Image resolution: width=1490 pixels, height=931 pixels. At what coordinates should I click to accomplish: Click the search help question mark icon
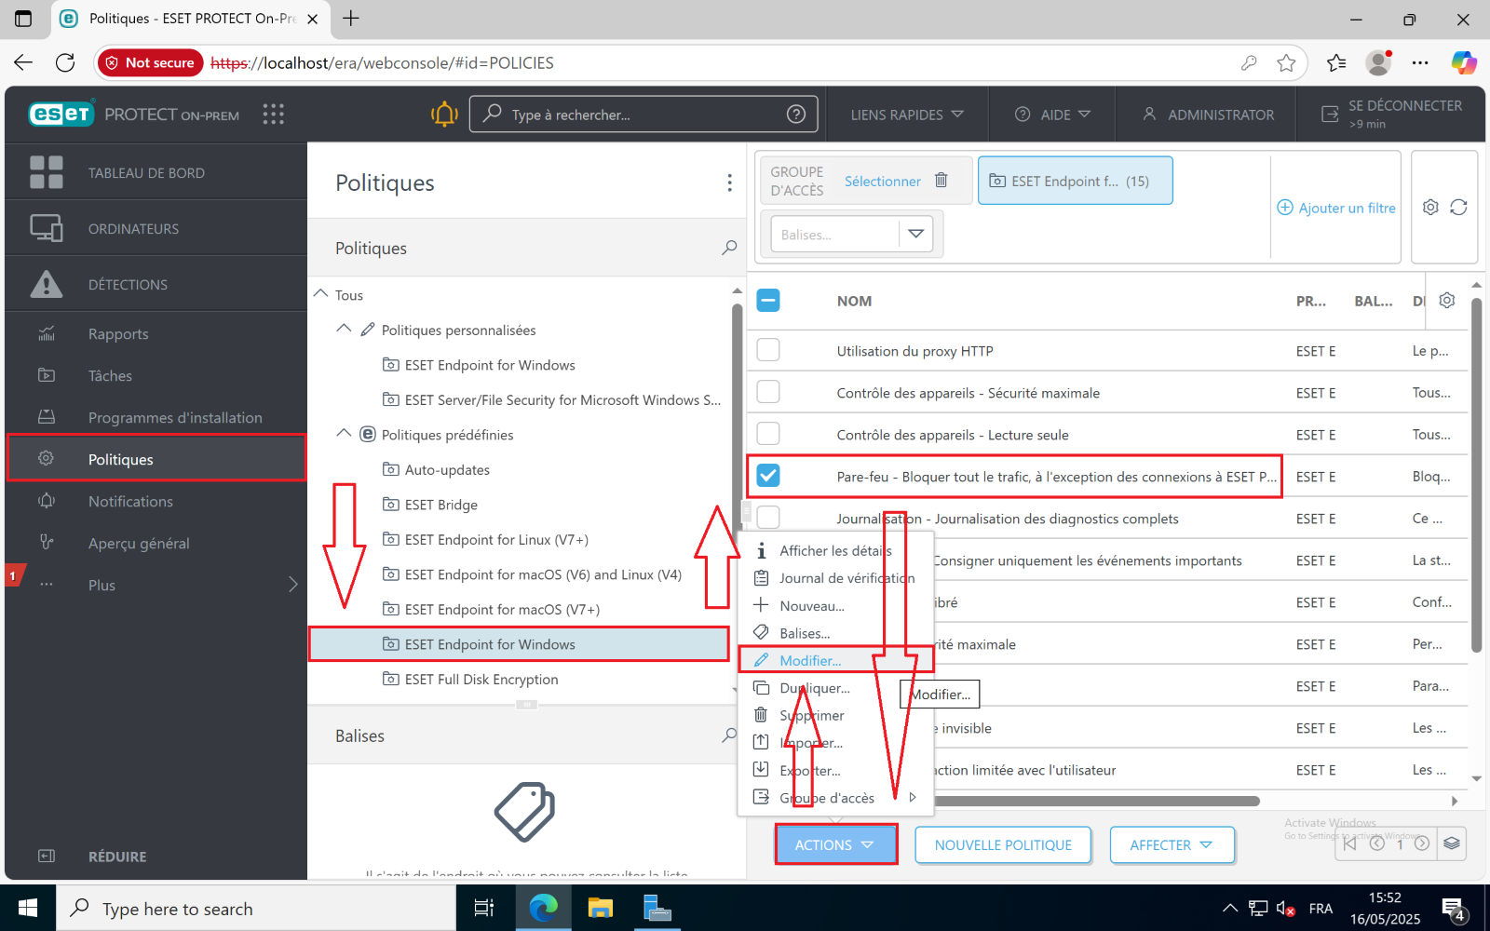pos(796,114)
